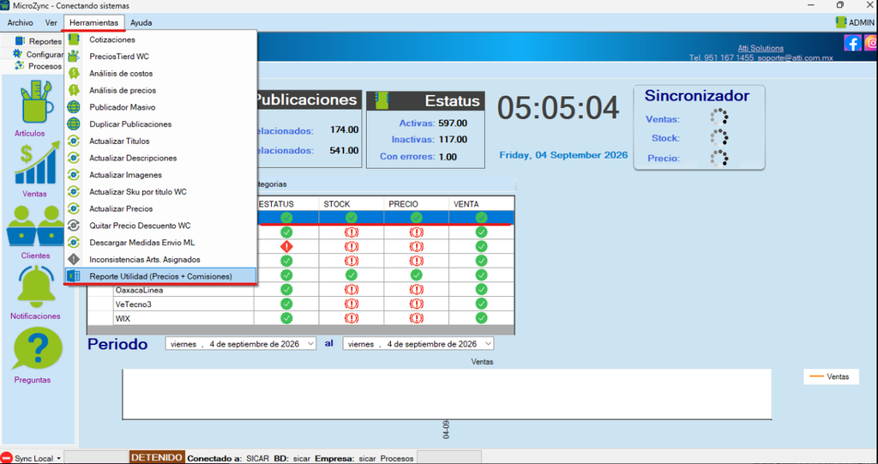Viewport: 878px width, 464px height.
Task: Click the Activas 597.00 value
Action: coord(454,124)
